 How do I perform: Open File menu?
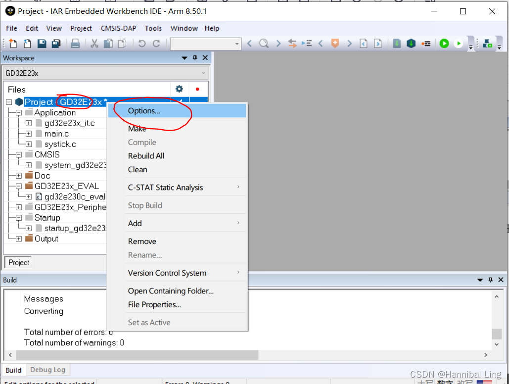[x=12, y=28]
